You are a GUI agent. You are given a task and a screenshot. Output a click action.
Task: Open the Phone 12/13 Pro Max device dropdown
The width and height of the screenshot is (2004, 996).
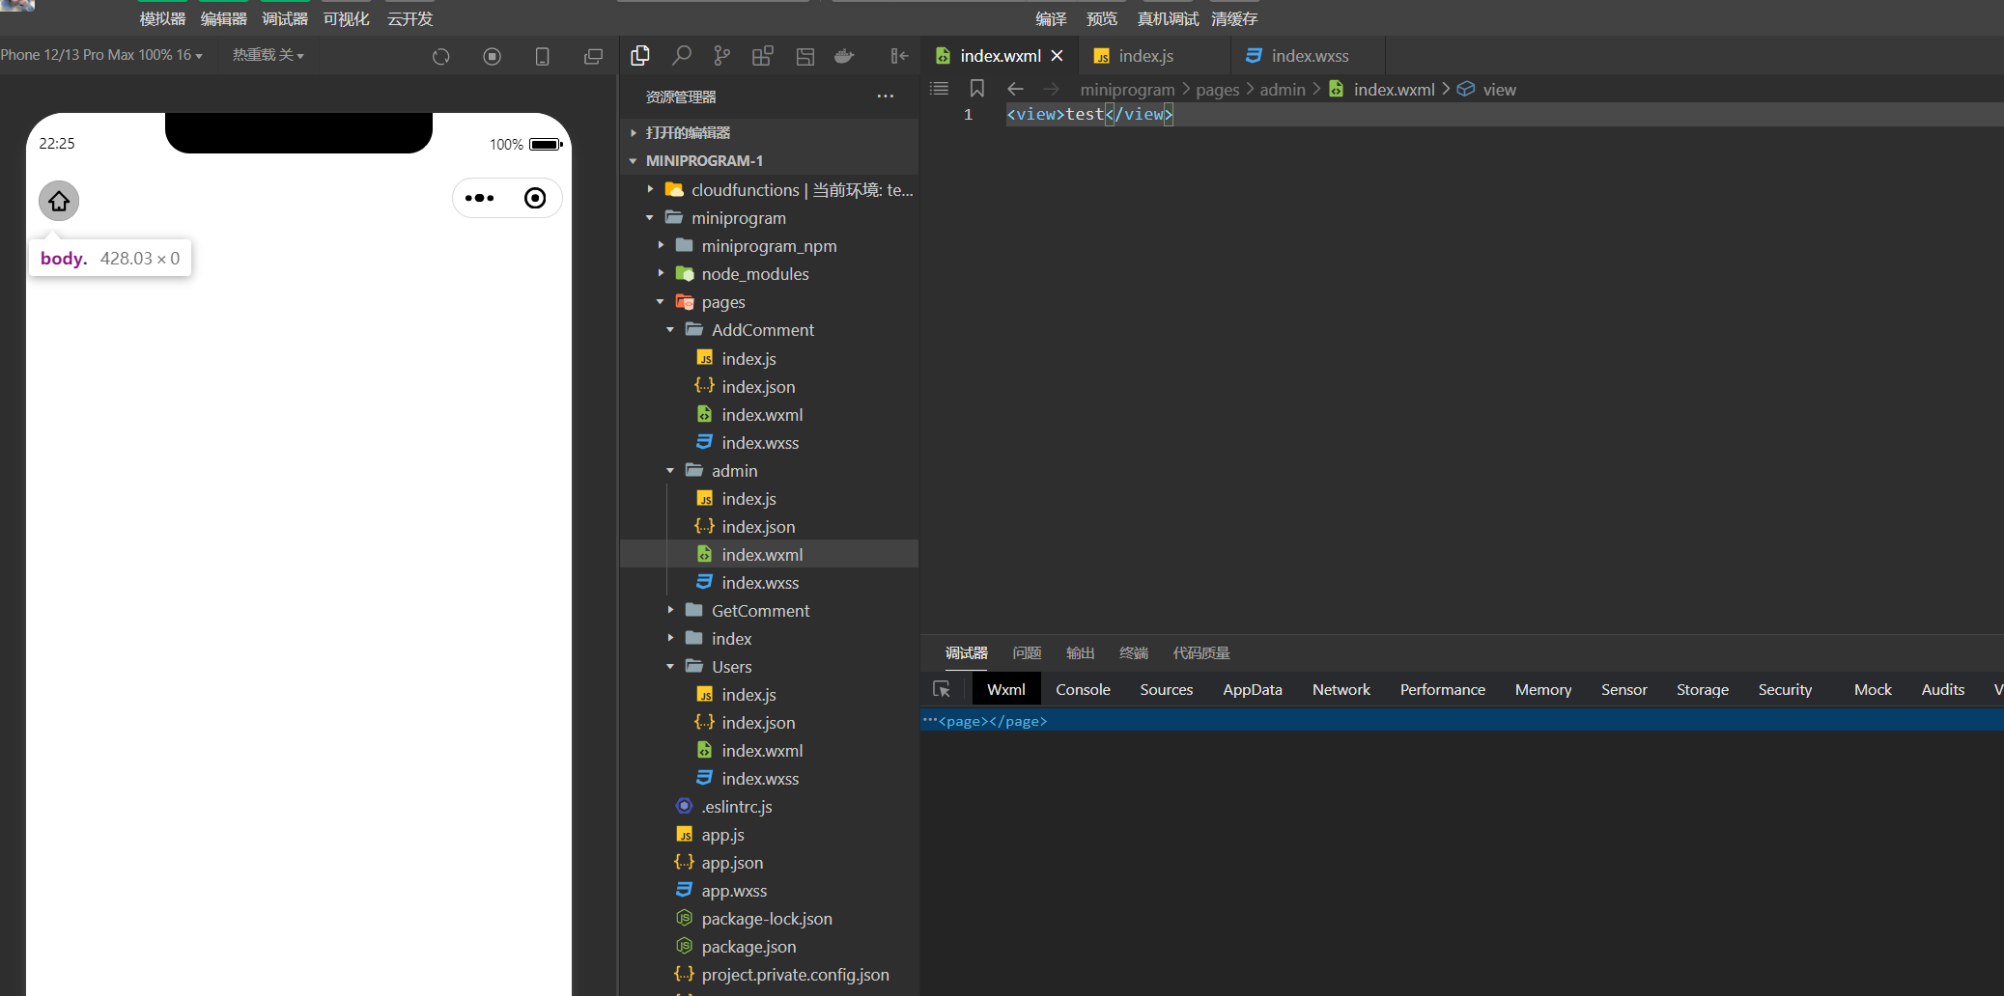coord(101,55)
